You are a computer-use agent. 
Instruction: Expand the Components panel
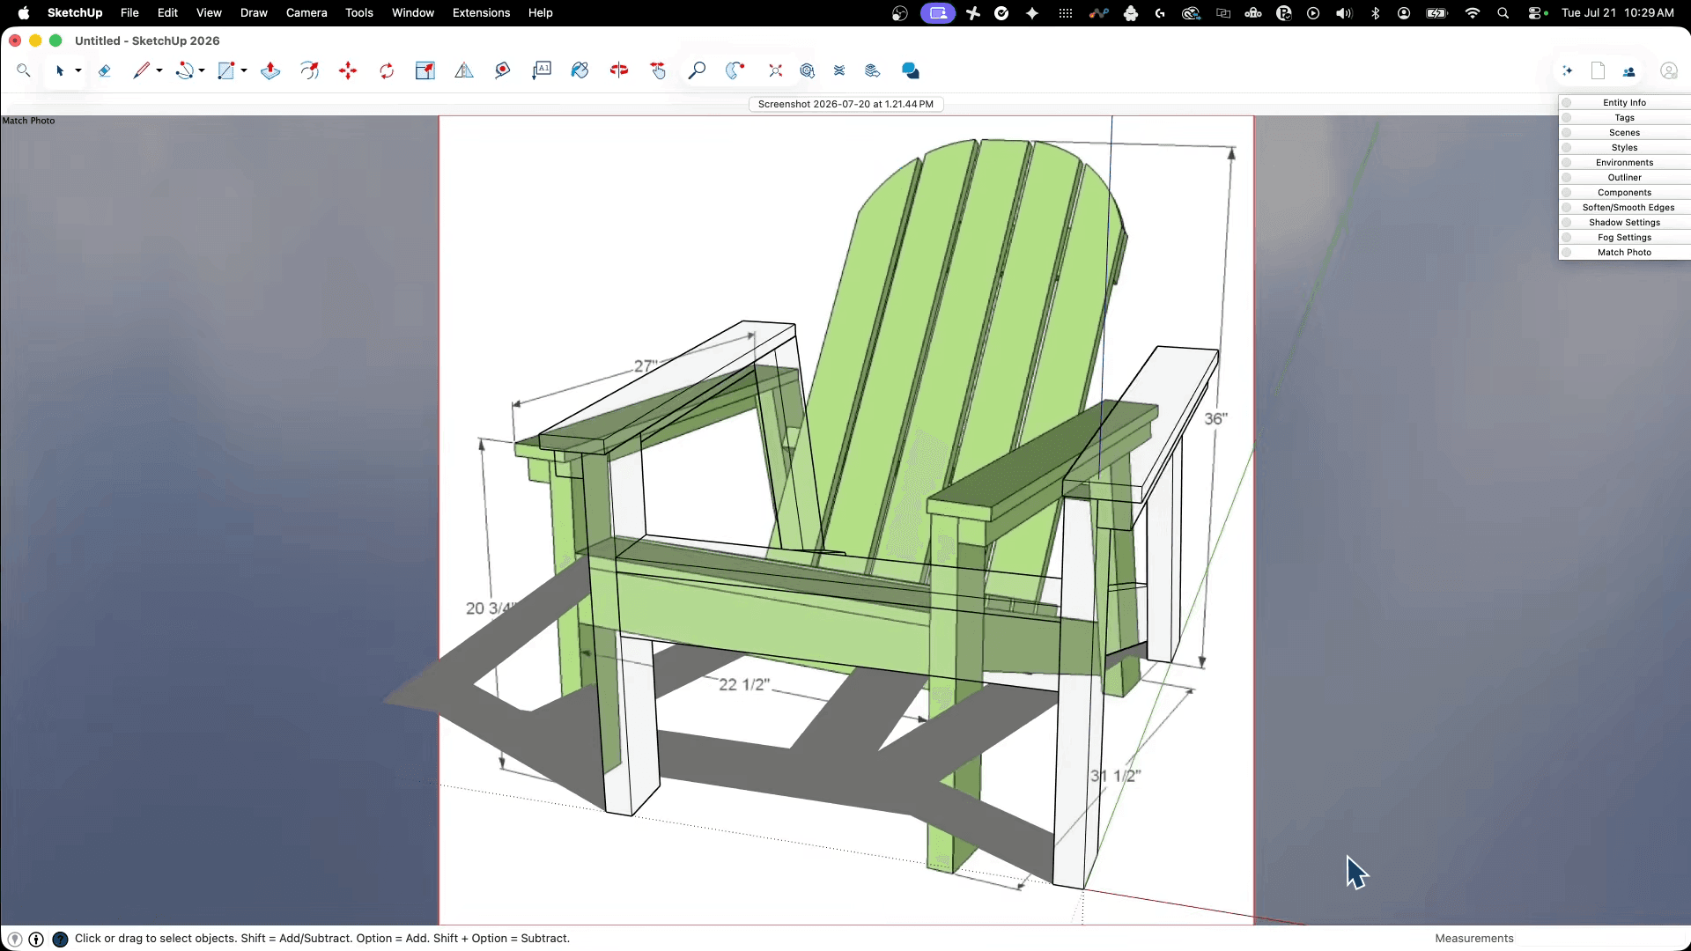point(1624,193)
